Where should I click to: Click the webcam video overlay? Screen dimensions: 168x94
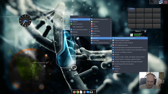point(152,80)
